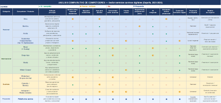
Task: Click Rover's partial marker under IA integrada
Action: [x=153, y=48]
